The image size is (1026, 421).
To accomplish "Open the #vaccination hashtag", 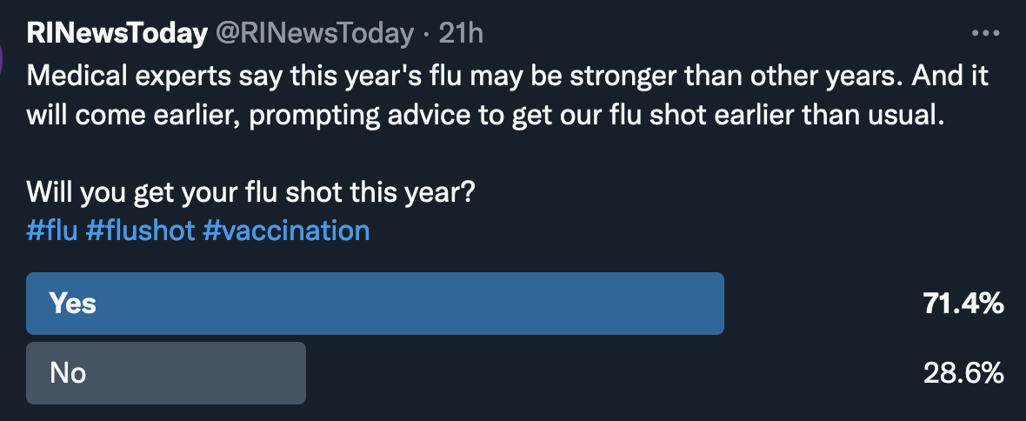I will (286, 231).
